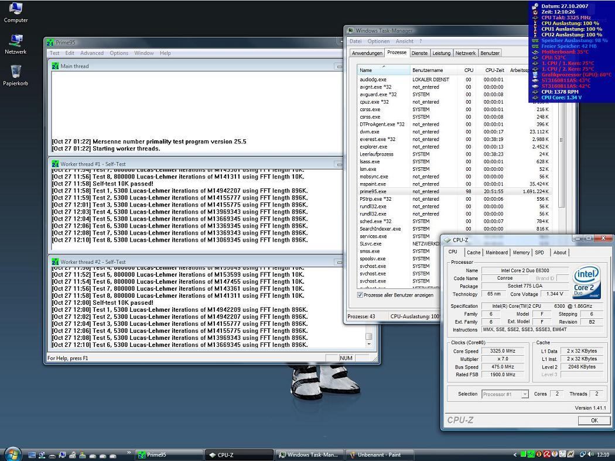Click the solid green square tray icon
Viewport: 615px width, 461px height.
[x=523, y=455]
